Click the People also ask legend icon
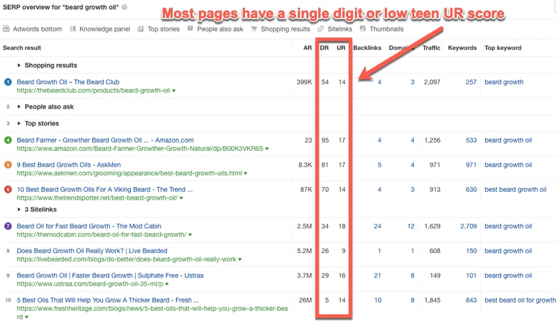557x322 pixels. click(x=191, y=29)
